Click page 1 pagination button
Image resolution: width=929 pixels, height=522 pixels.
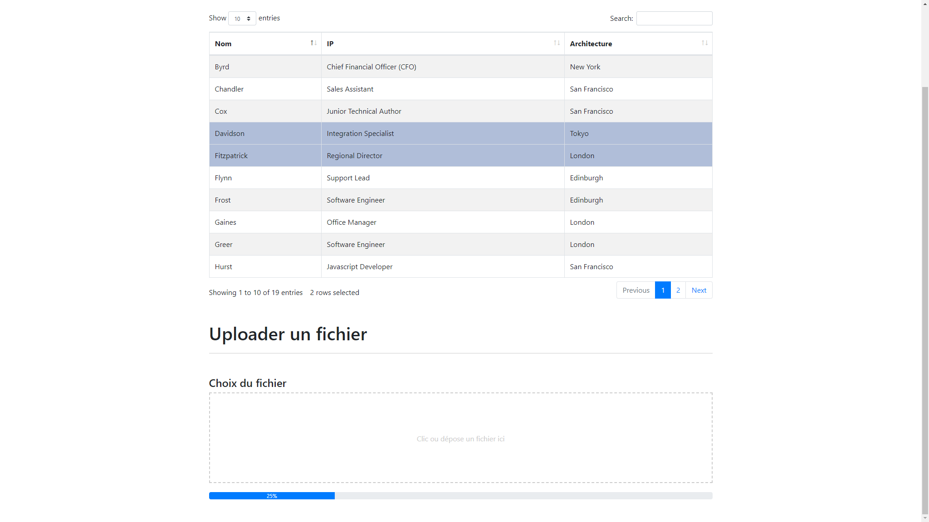(663, 290)
